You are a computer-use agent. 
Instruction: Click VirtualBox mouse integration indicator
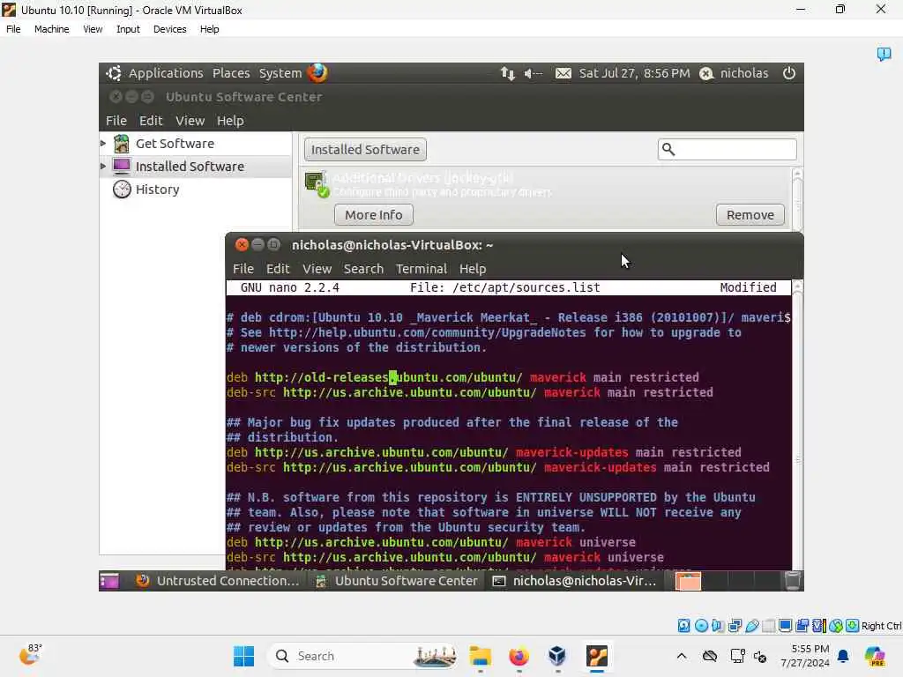coord(836,626)
